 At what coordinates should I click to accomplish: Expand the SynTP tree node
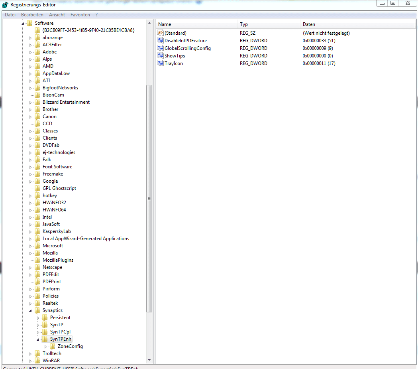tap(38, 325)
